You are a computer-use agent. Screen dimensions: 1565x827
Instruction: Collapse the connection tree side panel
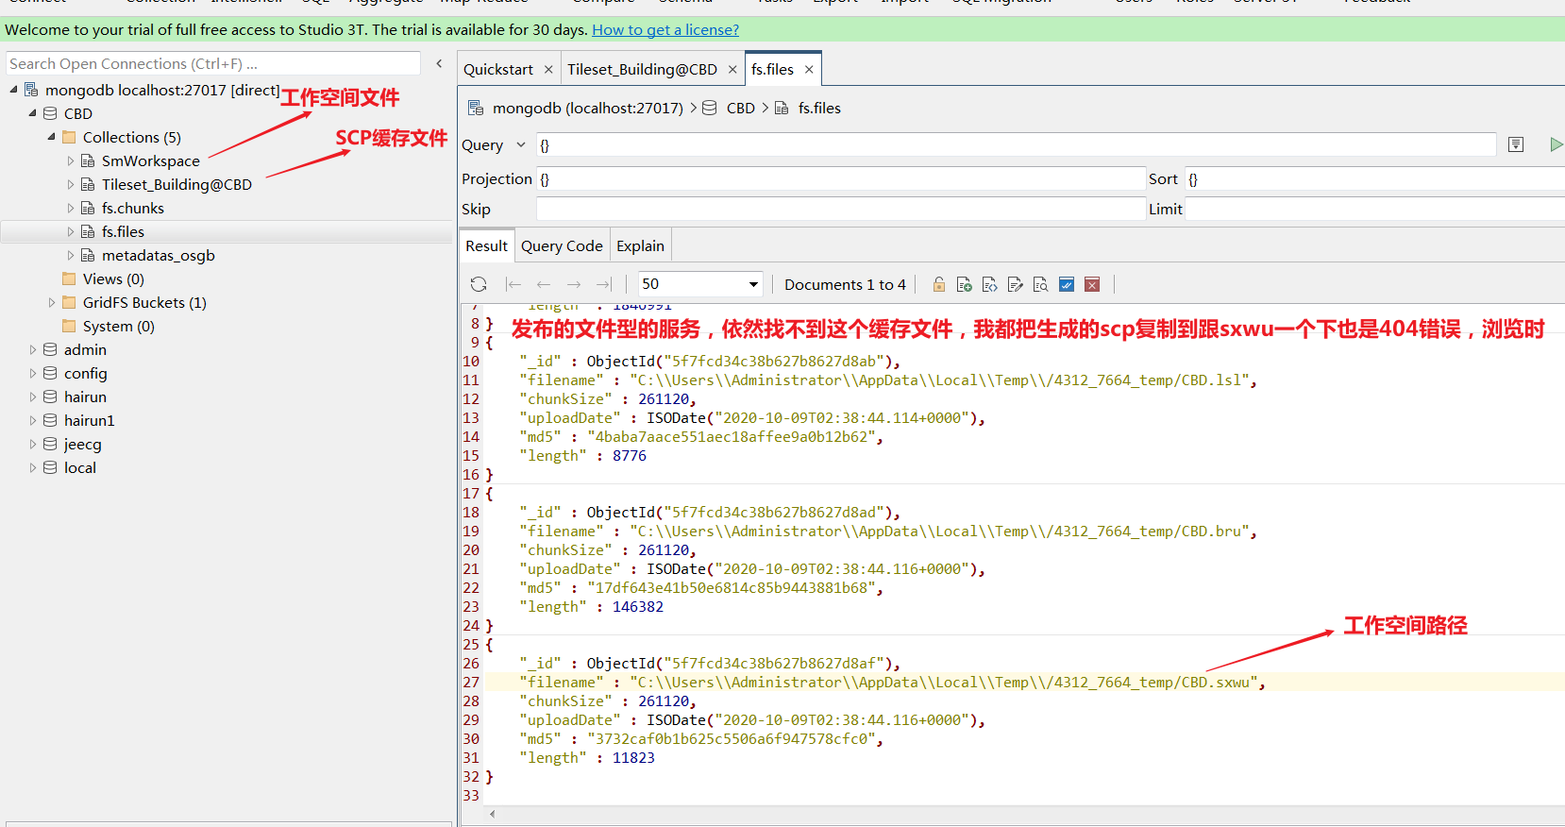(439, 63)
